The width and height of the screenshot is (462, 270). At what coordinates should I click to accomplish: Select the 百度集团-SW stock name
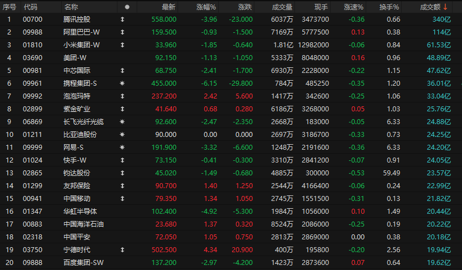(x=83, y=263)
